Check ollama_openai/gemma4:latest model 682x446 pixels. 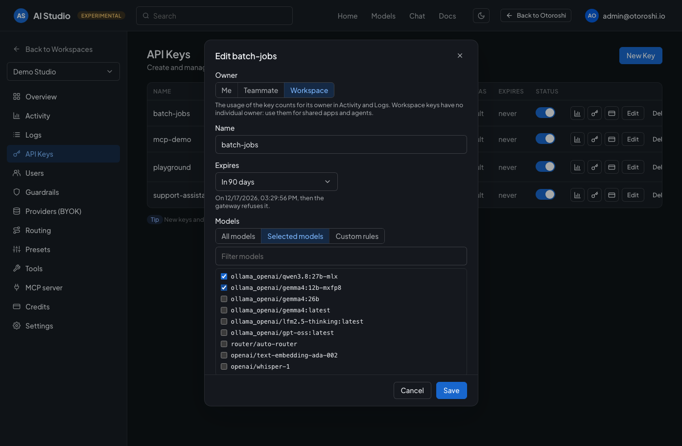[x=224, y=310]
